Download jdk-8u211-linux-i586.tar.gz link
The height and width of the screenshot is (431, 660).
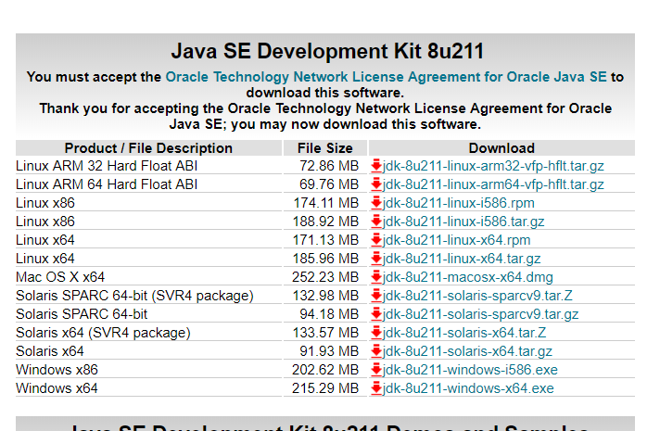[x=463, y=222]
